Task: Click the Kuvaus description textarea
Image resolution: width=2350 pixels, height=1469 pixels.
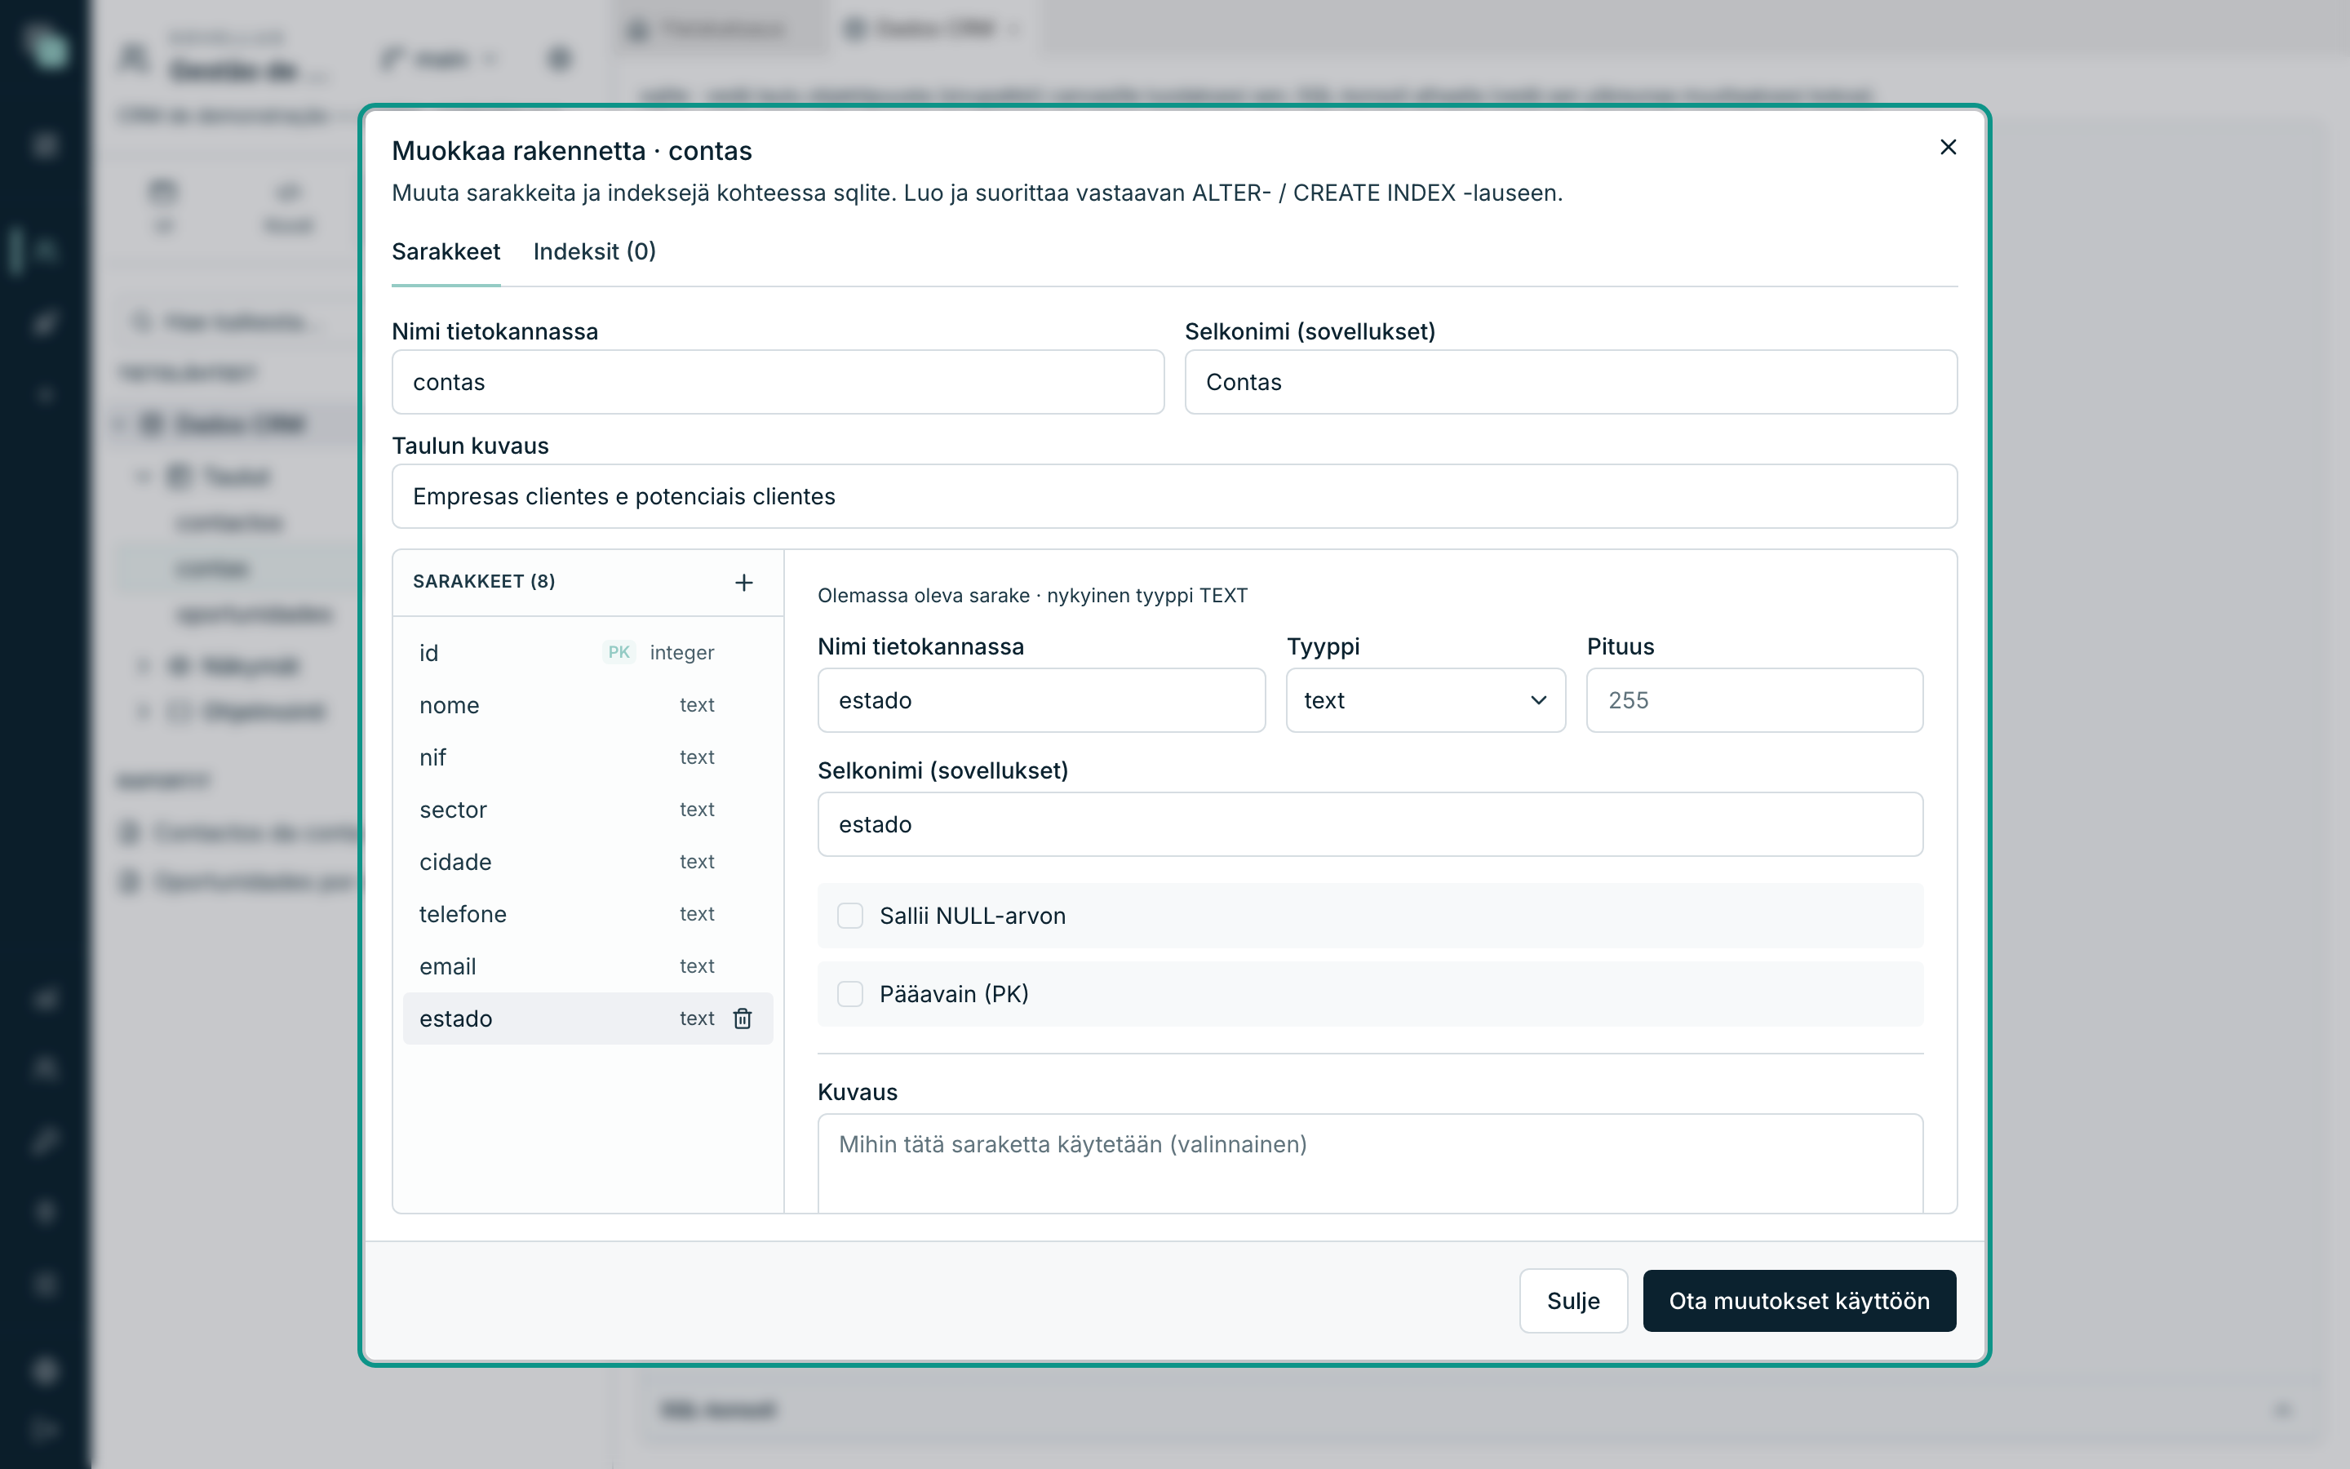Action: point(1369,1162)
